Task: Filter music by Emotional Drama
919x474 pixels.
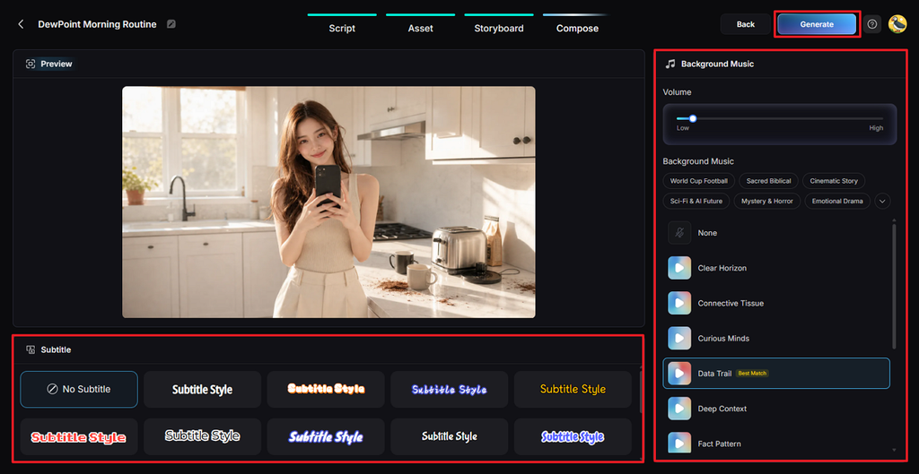Action: (837, 202)
